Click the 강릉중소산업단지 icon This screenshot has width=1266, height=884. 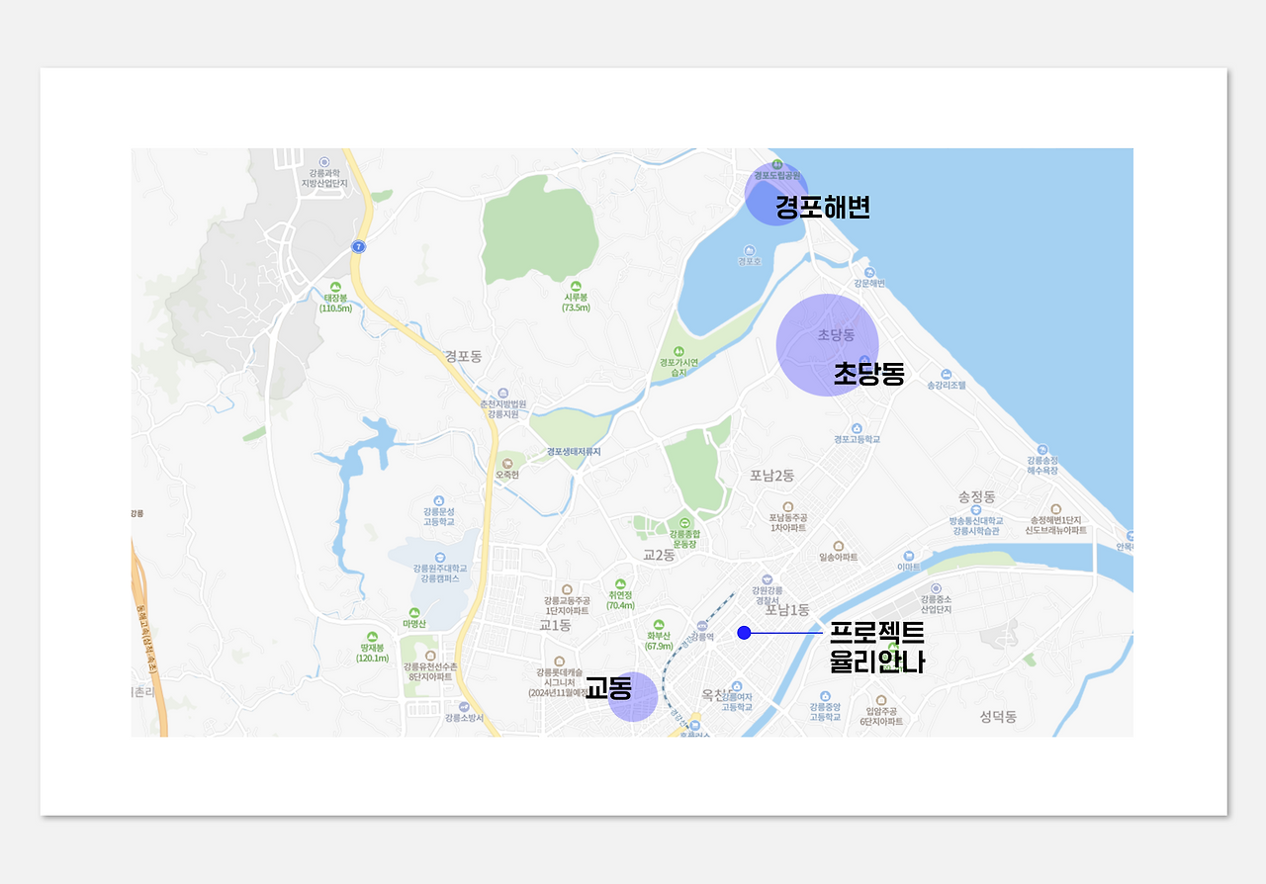[936, 588]
